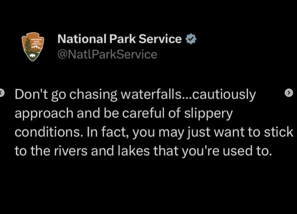The height and width of the screenshot is (214, 297).
Task: Go back to the previous carousel image
Action: (1, 93)
